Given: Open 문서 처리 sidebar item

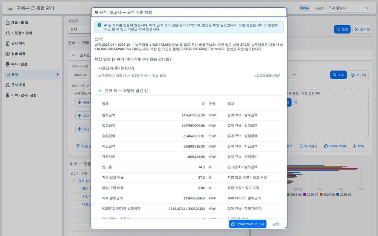Looking at the screenshot, I should tap(32, 43).
